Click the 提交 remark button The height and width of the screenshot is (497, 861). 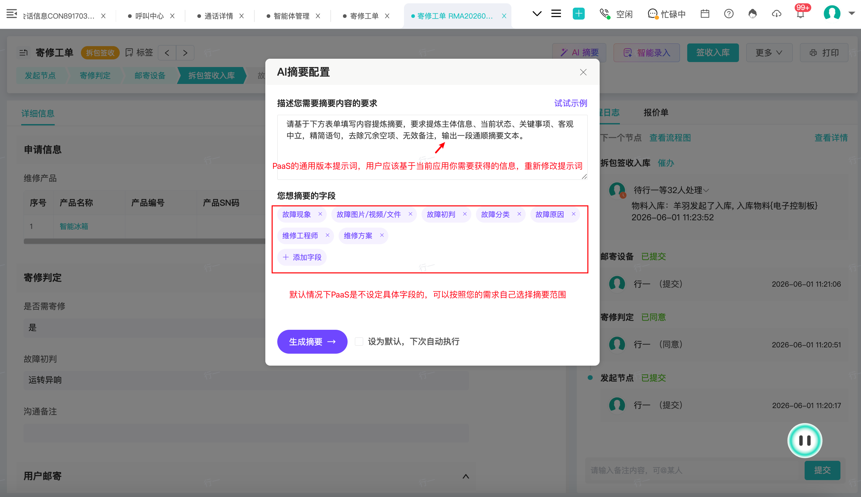(822, 470)
